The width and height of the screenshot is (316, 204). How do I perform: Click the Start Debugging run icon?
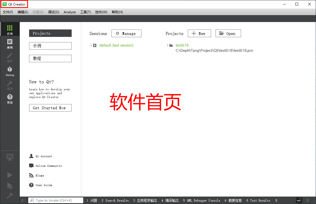click(x=10, y=186)
